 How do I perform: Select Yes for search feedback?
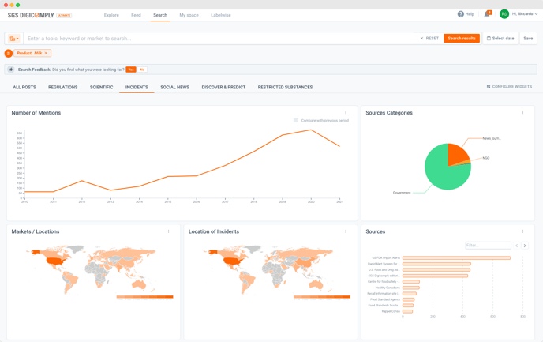pos(131,70)
